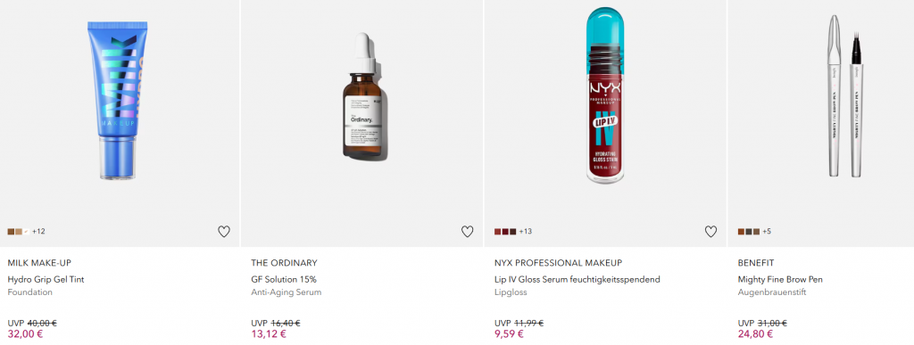Add Milk Hydro Grip Gel Tint to wishlist
This screenshot has height=345, width=914.
click(224, 232)
